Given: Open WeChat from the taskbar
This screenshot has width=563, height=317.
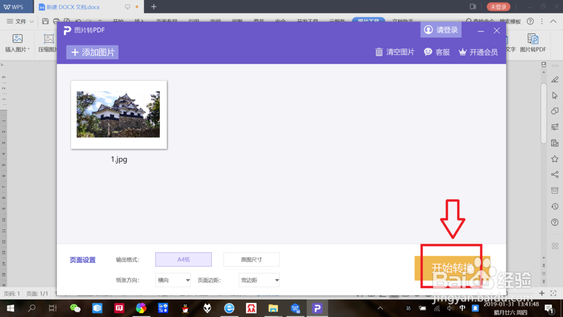Looking at the screenshot, I should (x=75, y=308).
